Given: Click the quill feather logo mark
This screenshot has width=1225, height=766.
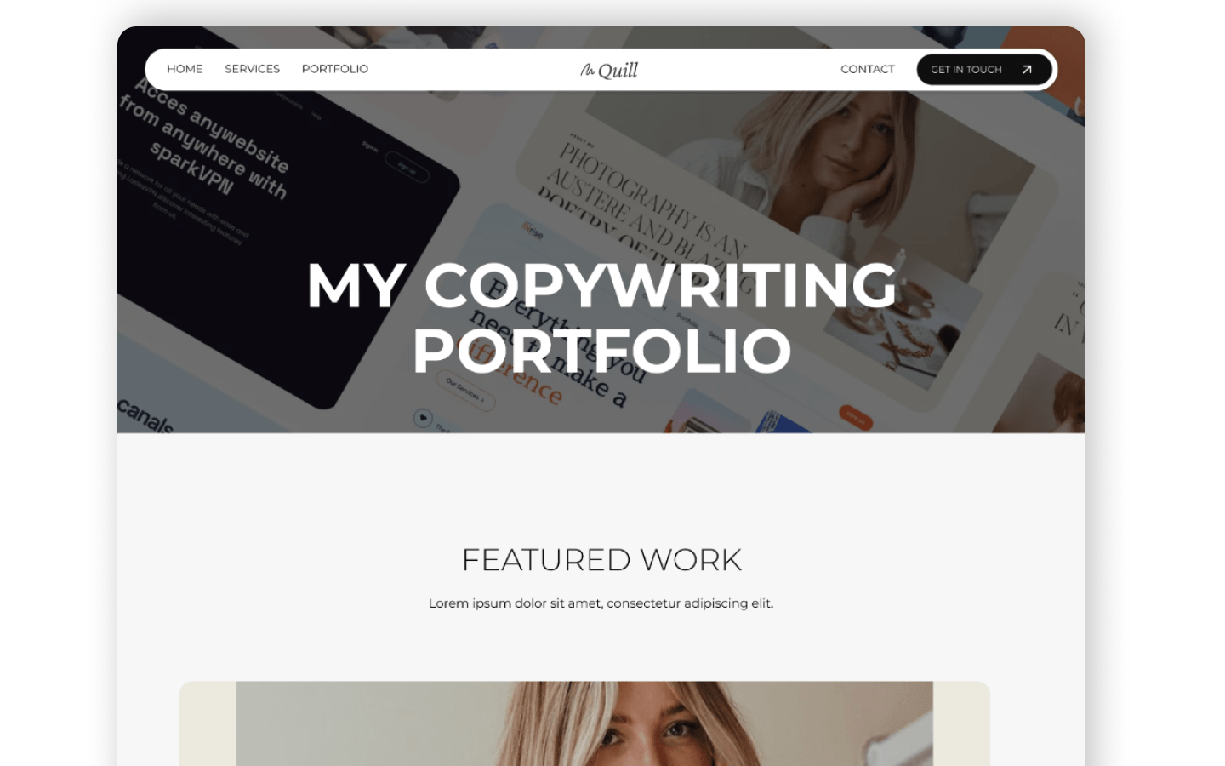Looking at the screenshot, I should (588, 70).
